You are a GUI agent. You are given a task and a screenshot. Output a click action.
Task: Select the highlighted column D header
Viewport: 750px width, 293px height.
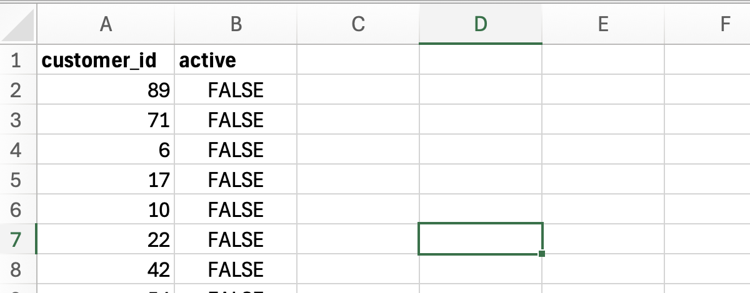click(480, 24)
